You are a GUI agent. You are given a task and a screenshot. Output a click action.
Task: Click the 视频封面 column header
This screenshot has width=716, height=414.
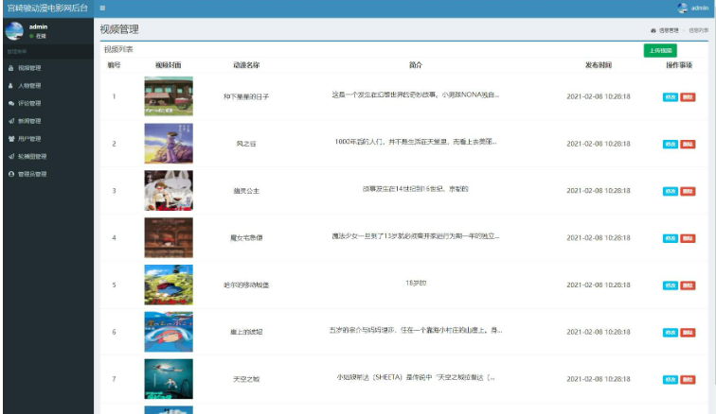coord(168,65)
